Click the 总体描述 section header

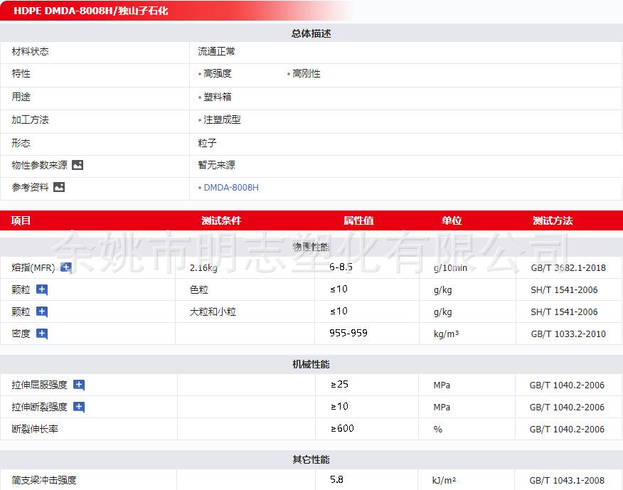click(311, 33)
